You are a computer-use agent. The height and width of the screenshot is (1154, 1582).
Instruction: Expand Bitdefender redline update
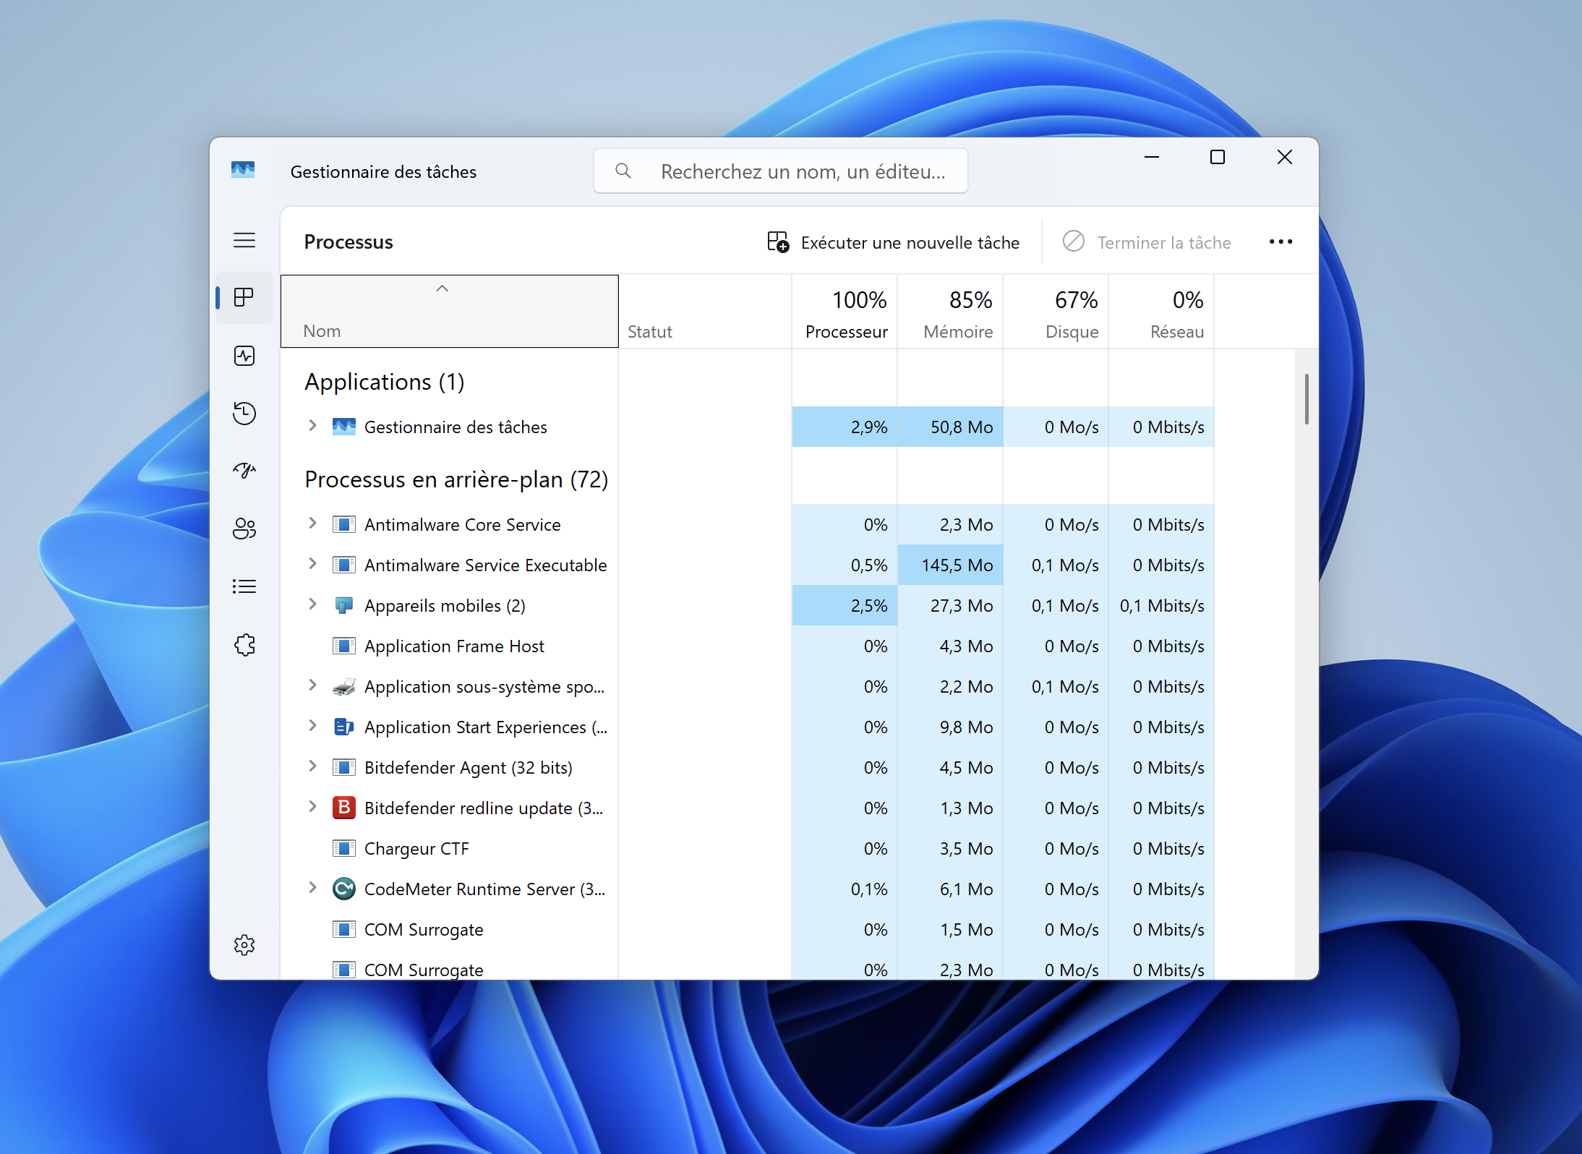tap(312, 806)
